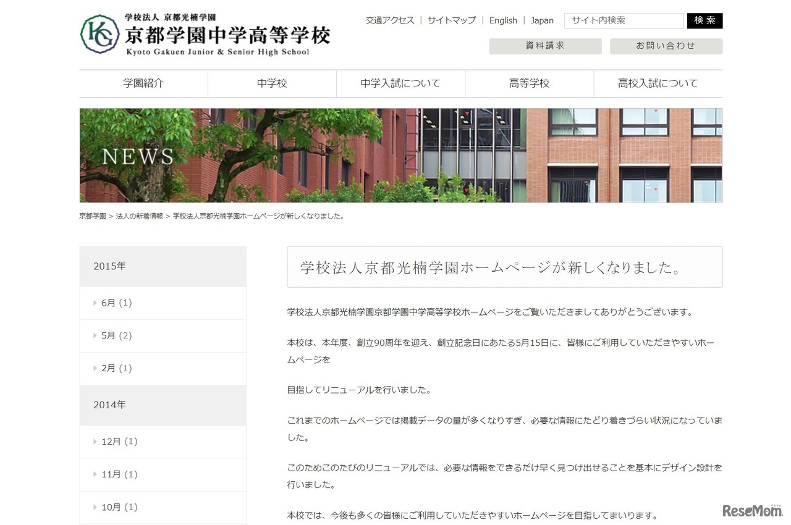
Task: Click the NEWS banner image
Action: [400, 155]
